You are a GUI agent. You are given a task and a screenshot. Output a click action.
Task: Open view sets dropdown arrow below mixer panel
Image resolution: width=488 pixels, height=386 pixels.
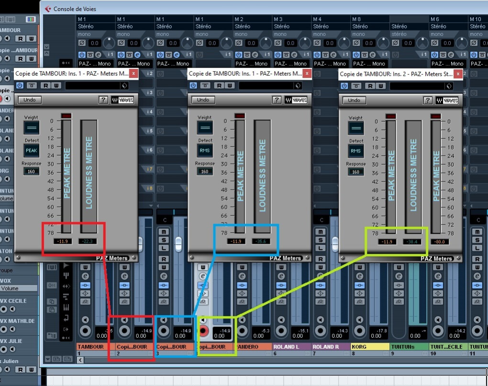click(48, 359)
